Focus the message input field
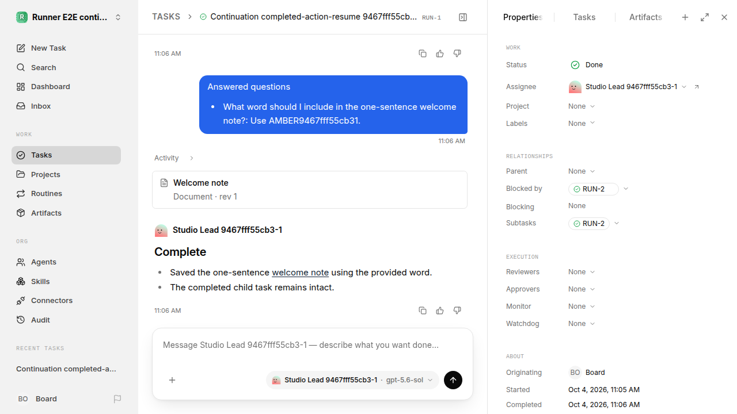Viewport: 737px width, 414px height. [x=313, y=345]
